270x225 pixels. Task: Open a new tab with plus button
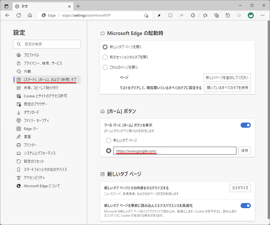(78, 6)
